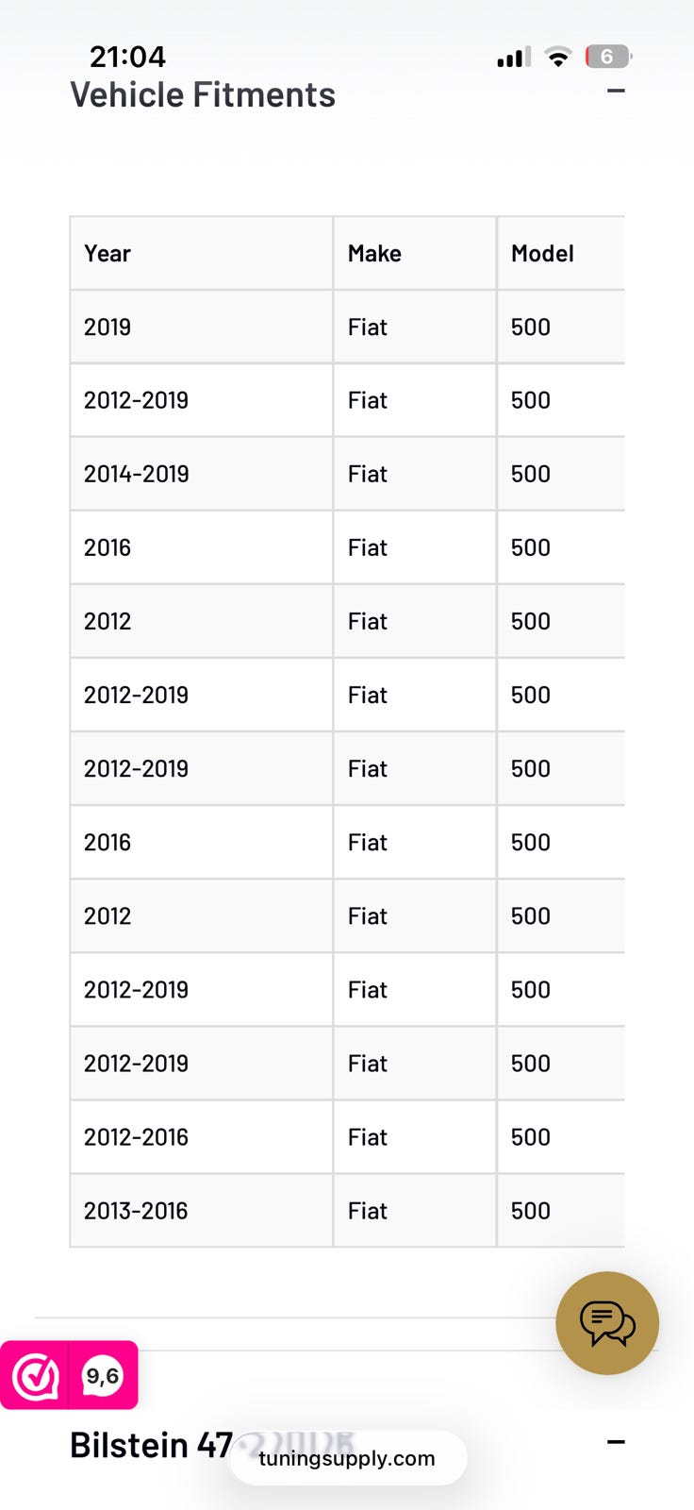694x1510 pixels.
Task: Tap the 21:04 clock in status bar
Action: click(127, 57)
